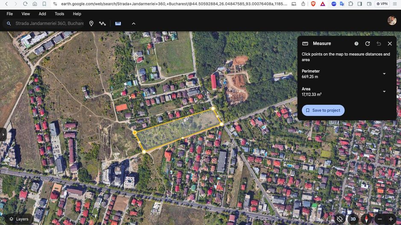Image resolution: width=401 pixels, height=225 pixels.
Task: Click the Perimeter value 669.25 m
Action: pos(310,76)
